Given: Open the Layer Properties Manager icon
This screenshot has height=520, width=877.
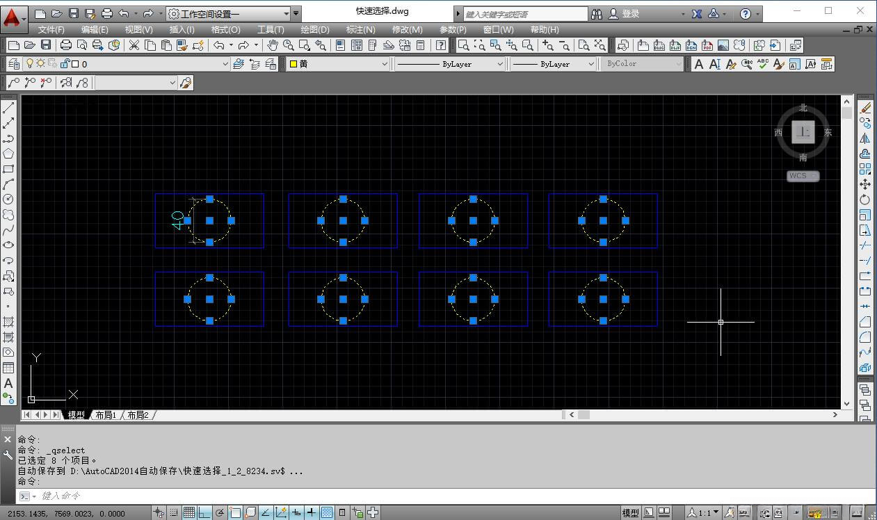Looking at the screenshot, I should [14, 63].
